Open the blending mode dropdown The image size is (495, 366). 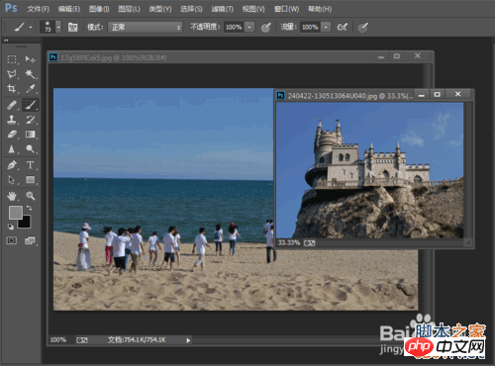point(146,27)
